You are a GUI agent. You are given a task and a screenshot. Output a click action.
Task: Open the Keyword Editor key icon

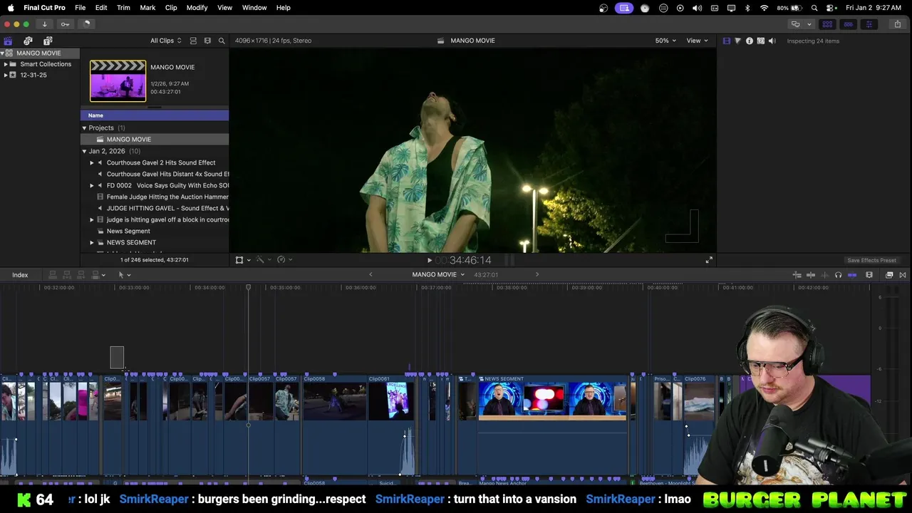point(65,24)
